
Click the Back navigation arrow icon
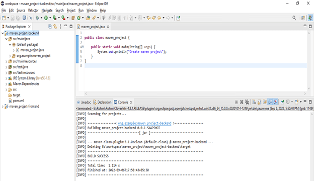pyautogui.click(x=159, y=18)
